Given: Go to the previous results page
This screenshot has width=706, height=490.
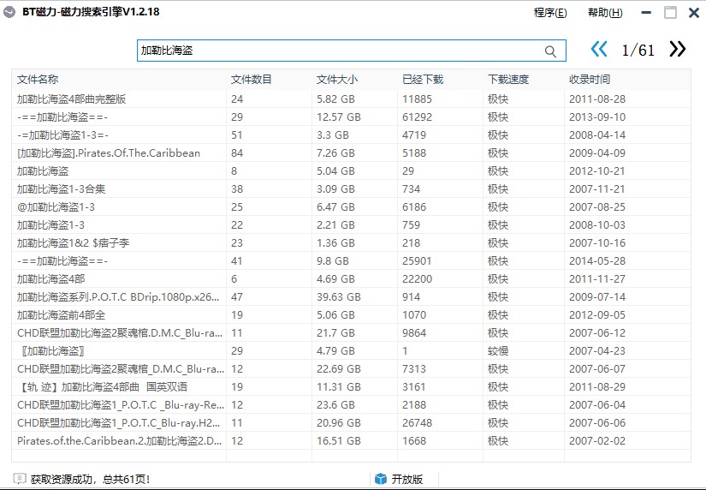Looking at the screenshot, I should (599, 49).
